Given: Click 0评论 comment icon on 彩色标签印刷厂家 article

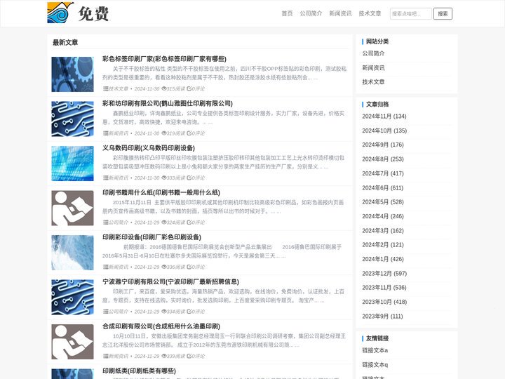Looking at the screenshot, I should point(189,88).
